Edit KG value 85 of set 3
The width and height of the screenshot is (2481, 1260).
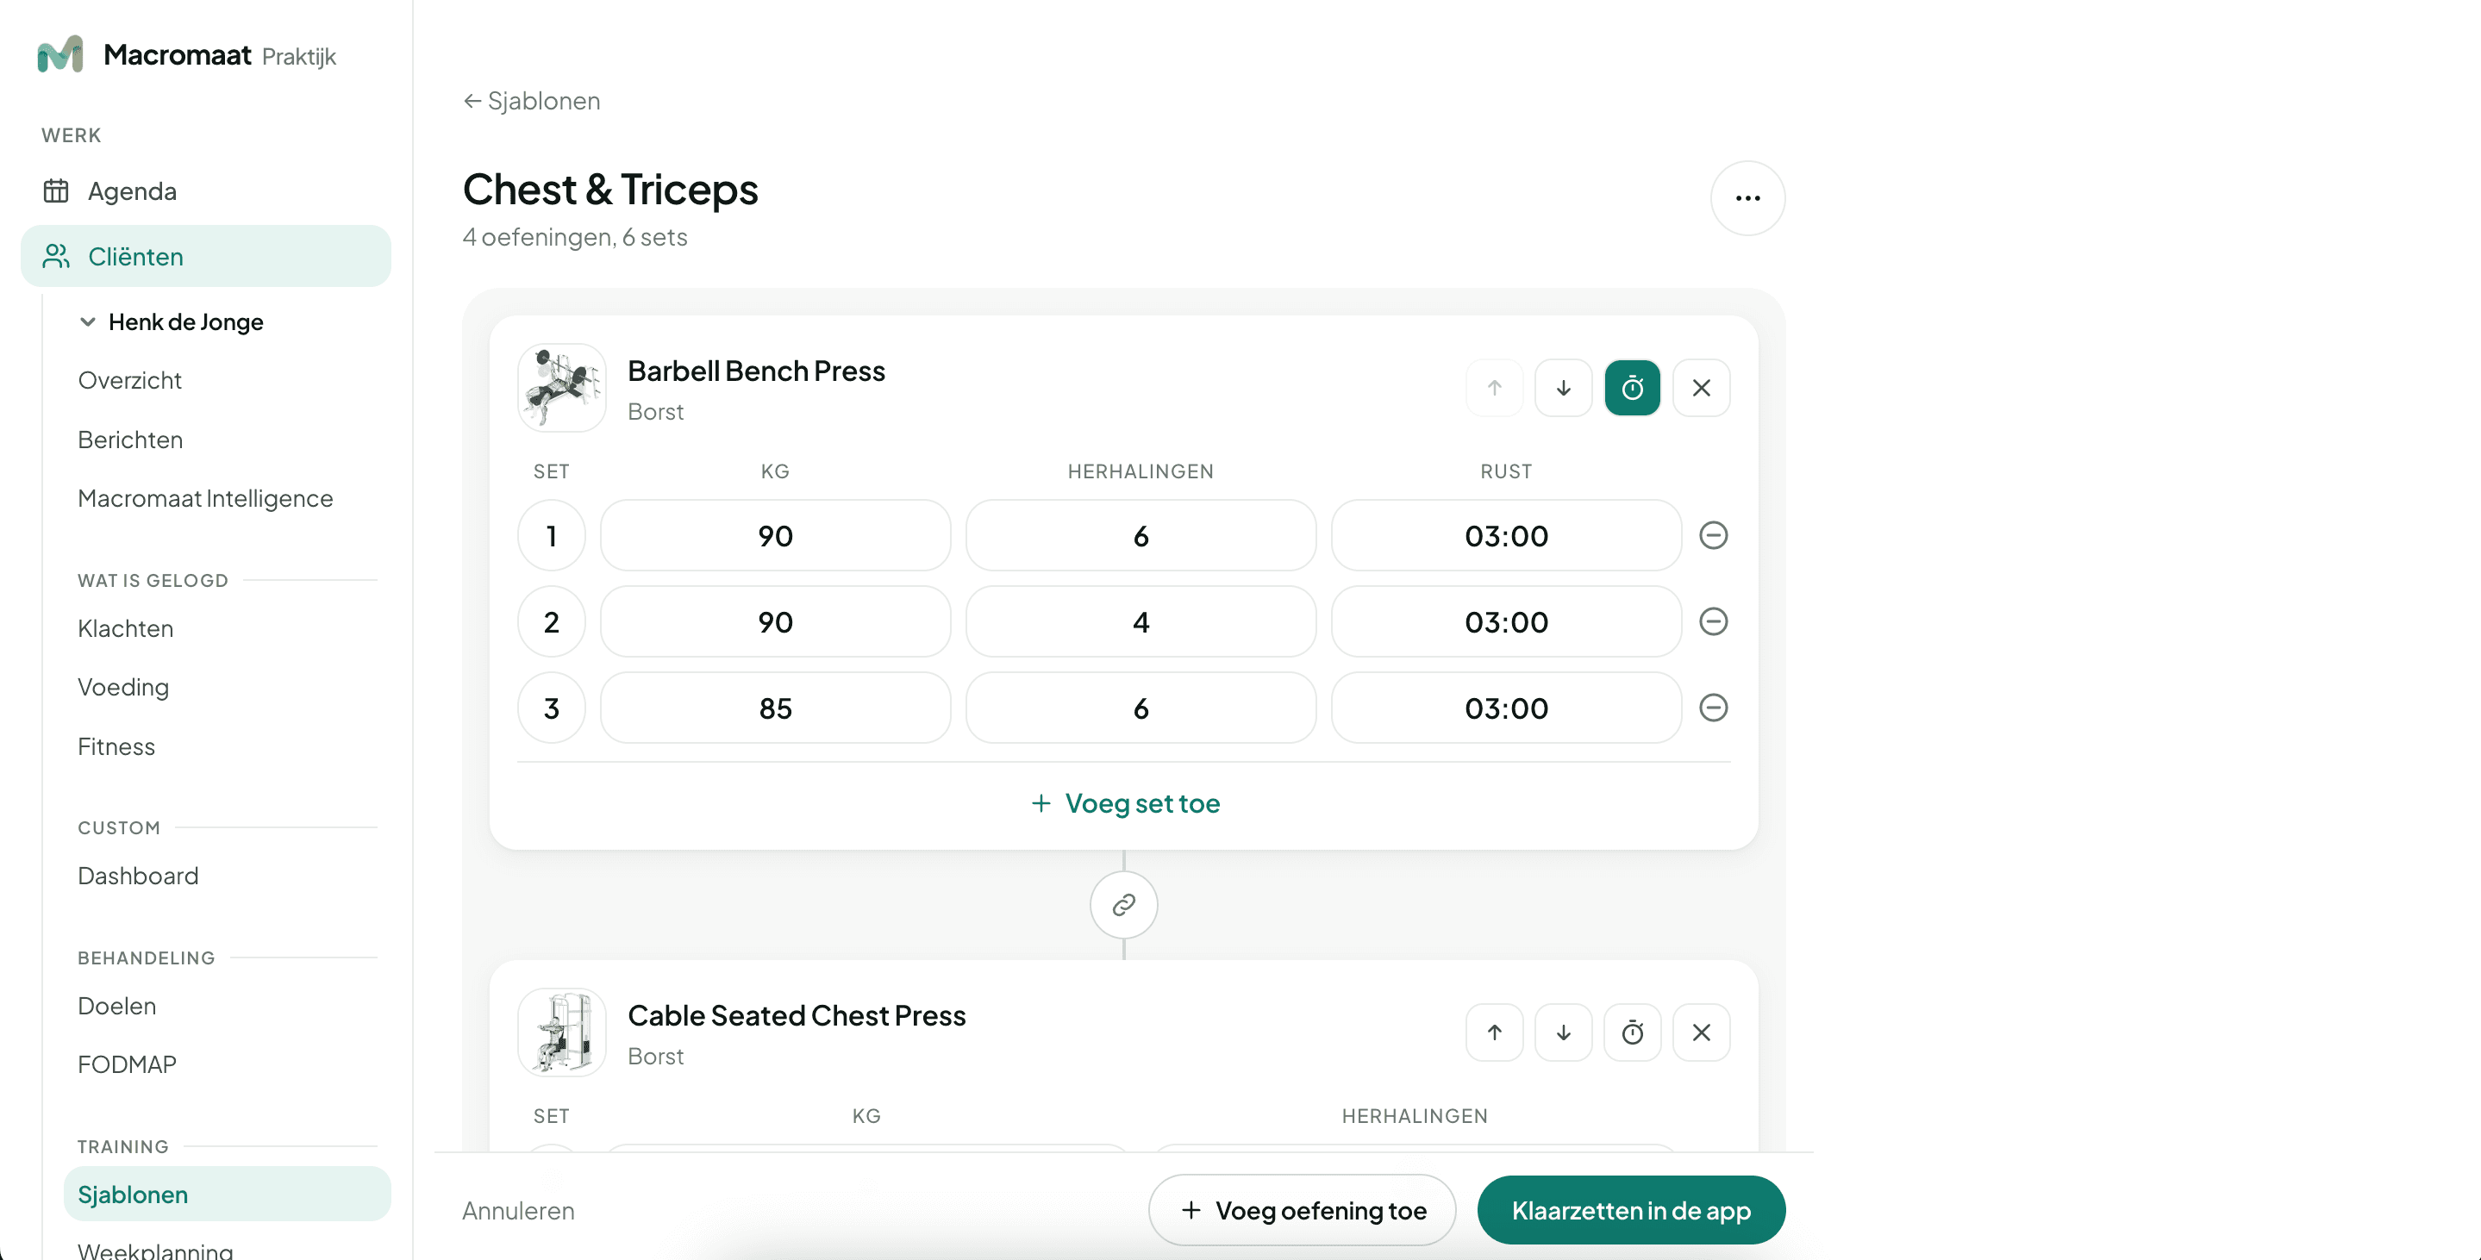click(x=775, y=708)
